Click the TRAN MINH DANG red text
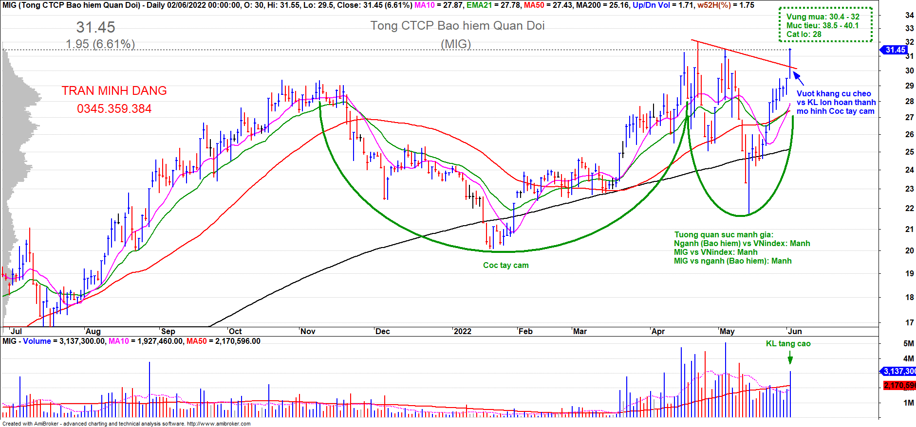Image resolution: width=916 pixels, height=427 pixels. click(x=114, y=90)
